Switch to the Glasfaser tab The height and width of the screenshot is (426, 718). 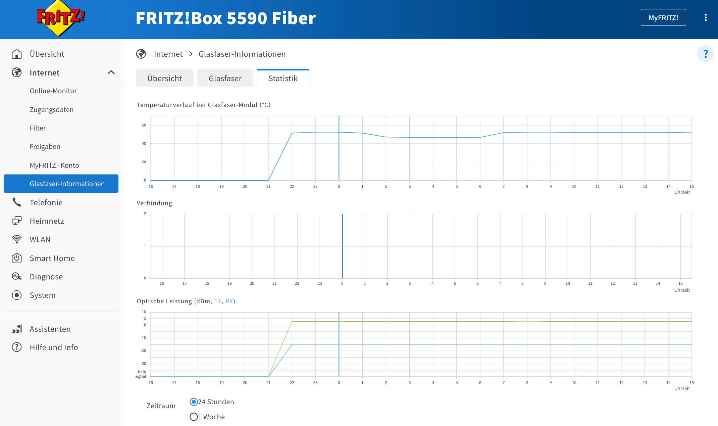pyautogui.click(x=225, y=78)
